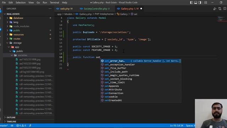
Task: Select set_socket_blocking suggestion
Action: pos(140,79)
